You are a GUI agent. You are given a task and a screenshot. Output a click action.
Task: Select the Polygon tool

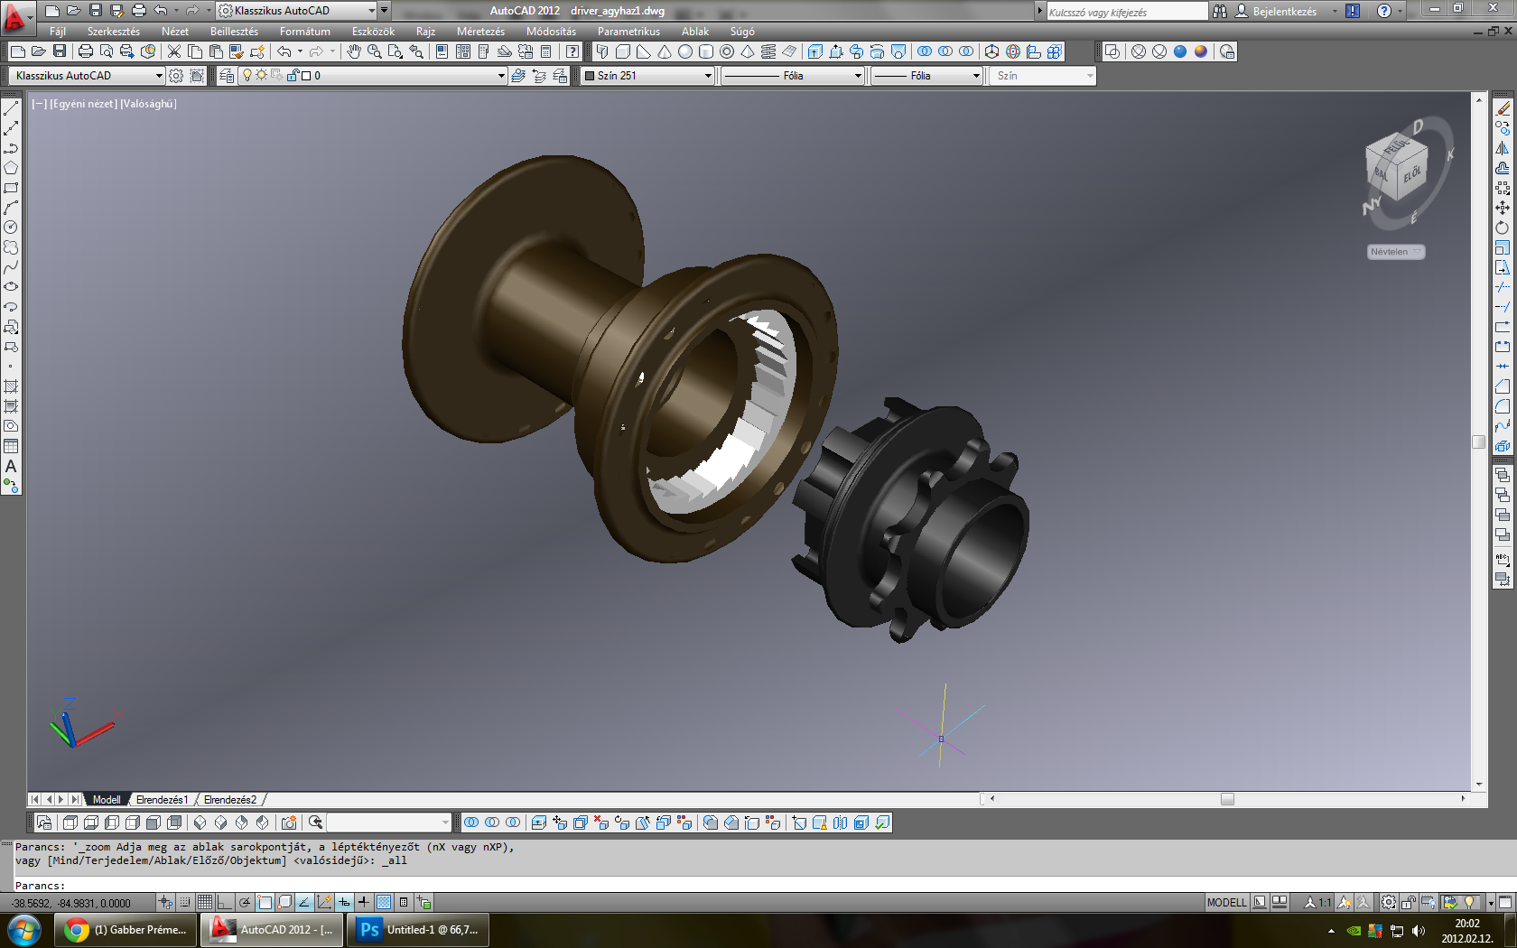pos(11,168)
